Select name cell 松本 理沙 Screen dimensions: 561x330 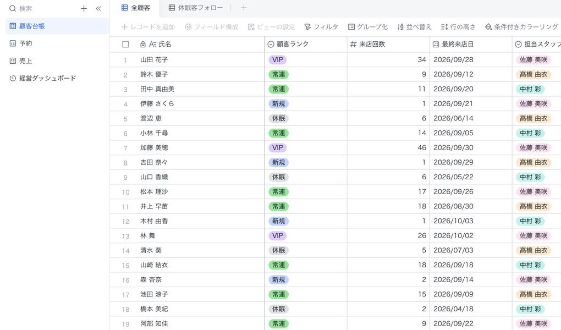200,192
